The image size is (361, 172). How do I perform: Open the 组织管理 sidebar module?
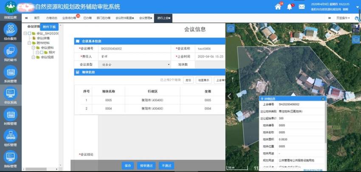10,137
